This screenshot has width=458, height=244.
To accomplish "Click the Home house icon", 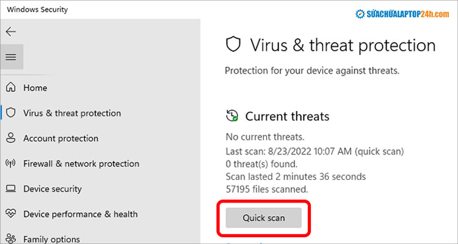I will point(11,88).
